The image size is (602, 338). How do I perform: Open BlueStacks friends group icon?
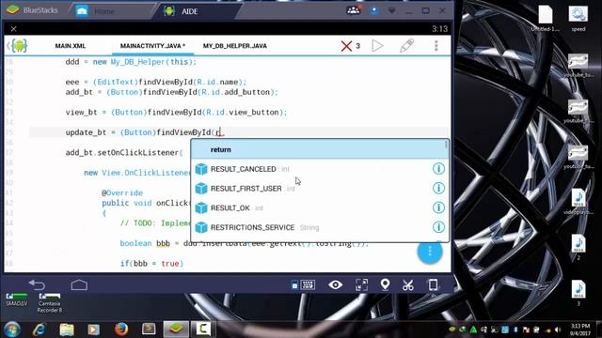[x=354, y=10]
